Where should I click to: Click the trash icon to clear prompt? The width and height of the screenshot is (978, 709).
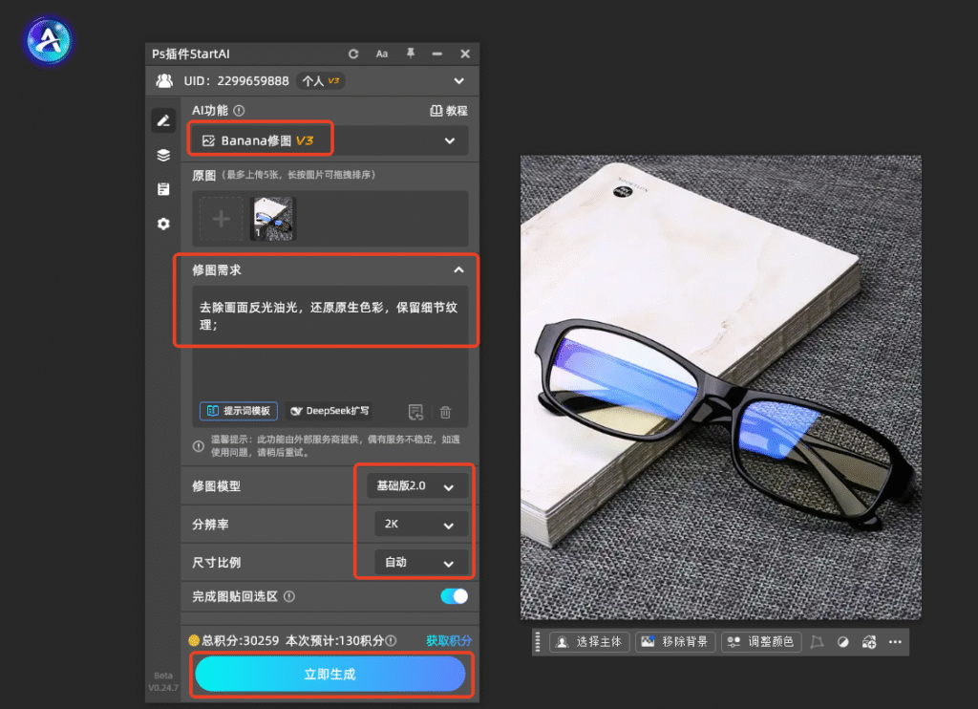[x=445, y=412]
